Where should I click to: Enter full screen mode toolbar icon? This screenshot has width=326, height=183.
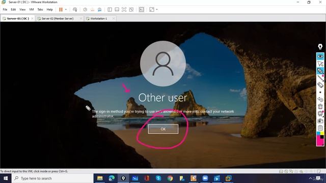124,10
